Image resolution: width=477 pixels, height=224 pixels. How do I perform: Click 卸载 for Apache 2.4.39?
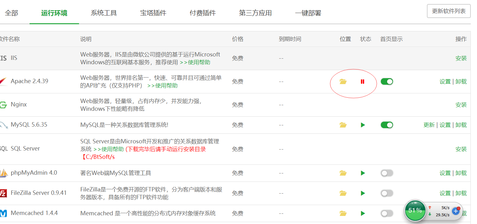click(461, 82)
